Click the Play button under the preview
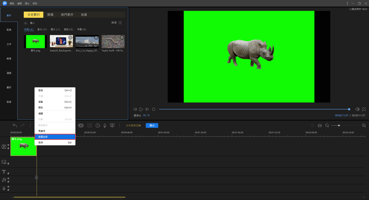This screenshot has width=369, height=200. pos(141,109)
